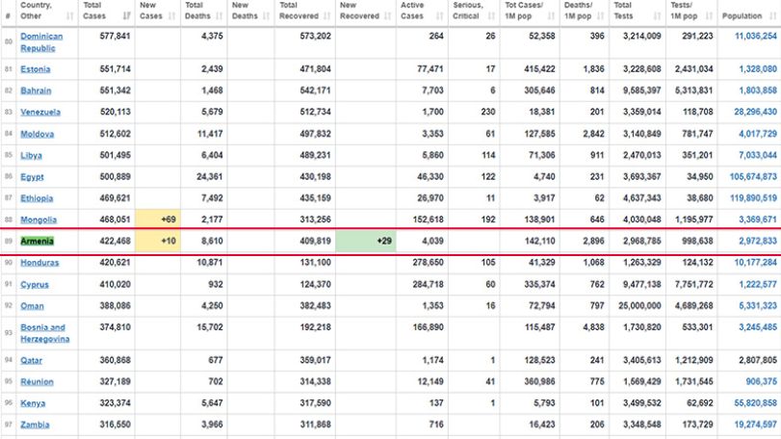Click New Deaths sort arrows
This screenshot has height=439, width=781.
(266, 16)
